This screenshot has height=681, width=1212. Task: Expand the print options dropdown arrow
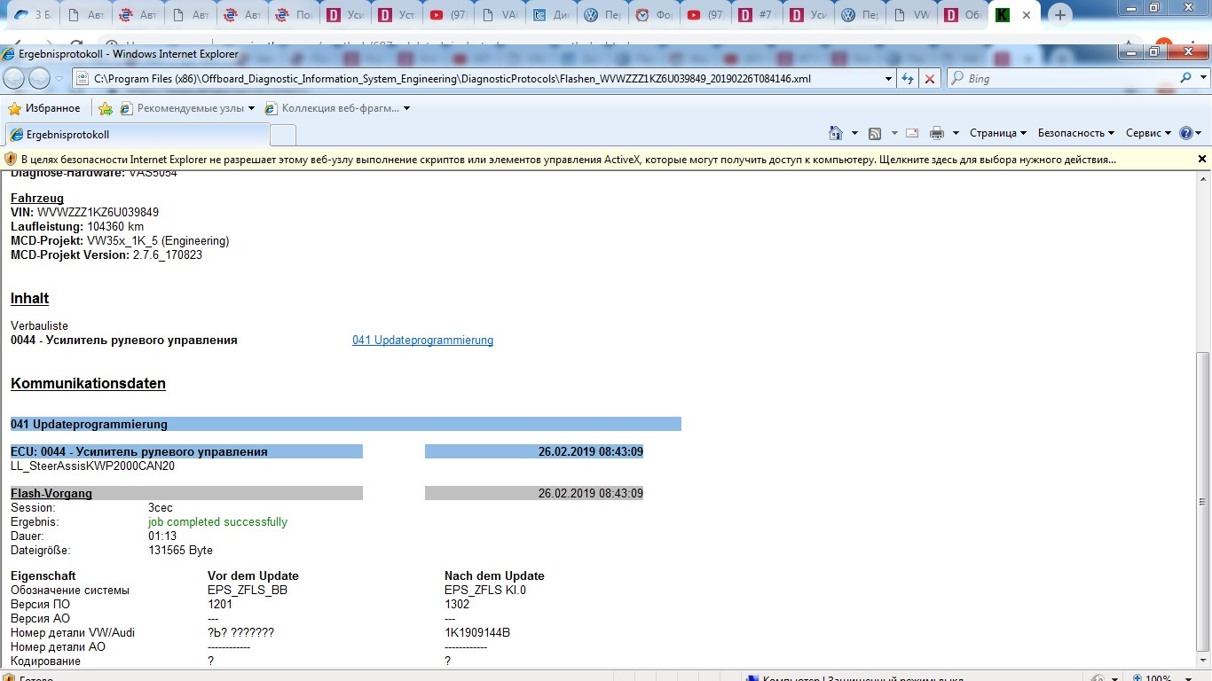coord(956,133)
